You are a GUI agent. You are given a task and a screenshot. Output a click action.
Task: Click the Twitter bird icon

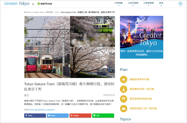tap(49, 116)
